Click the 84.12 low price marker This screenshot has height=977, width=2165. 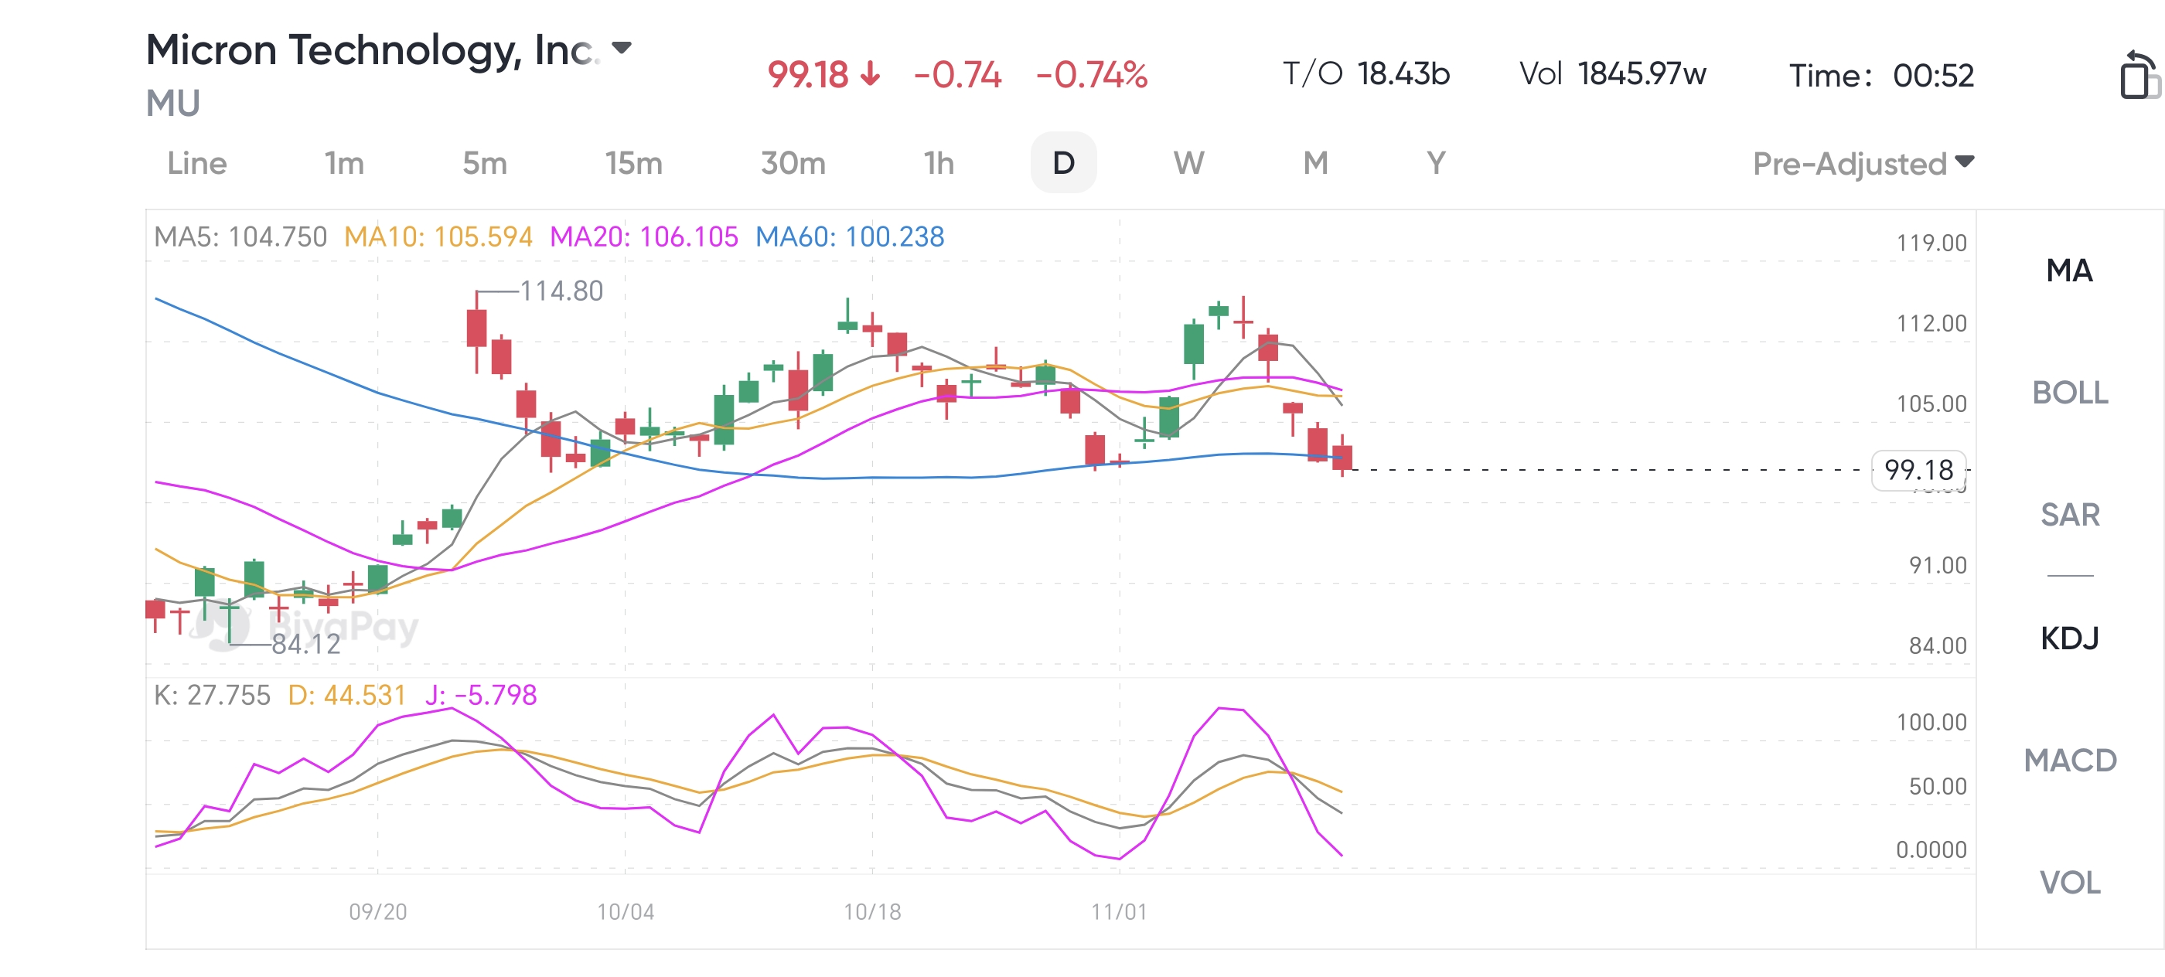[306, 645]
